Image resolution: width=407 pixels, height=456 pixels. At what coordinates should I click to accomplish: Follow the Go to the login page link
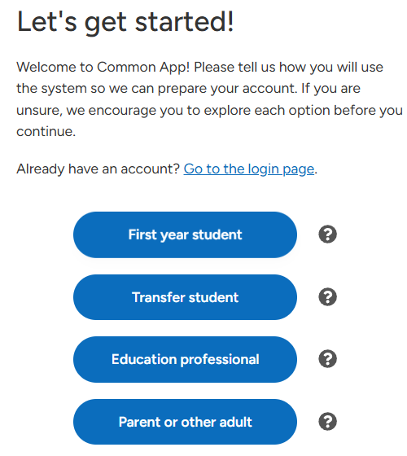[249, 169]
